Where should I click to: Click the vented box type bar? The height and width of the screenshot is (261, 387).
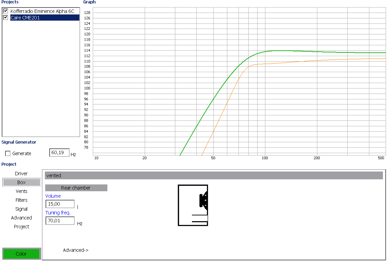[x=214, y=176]
